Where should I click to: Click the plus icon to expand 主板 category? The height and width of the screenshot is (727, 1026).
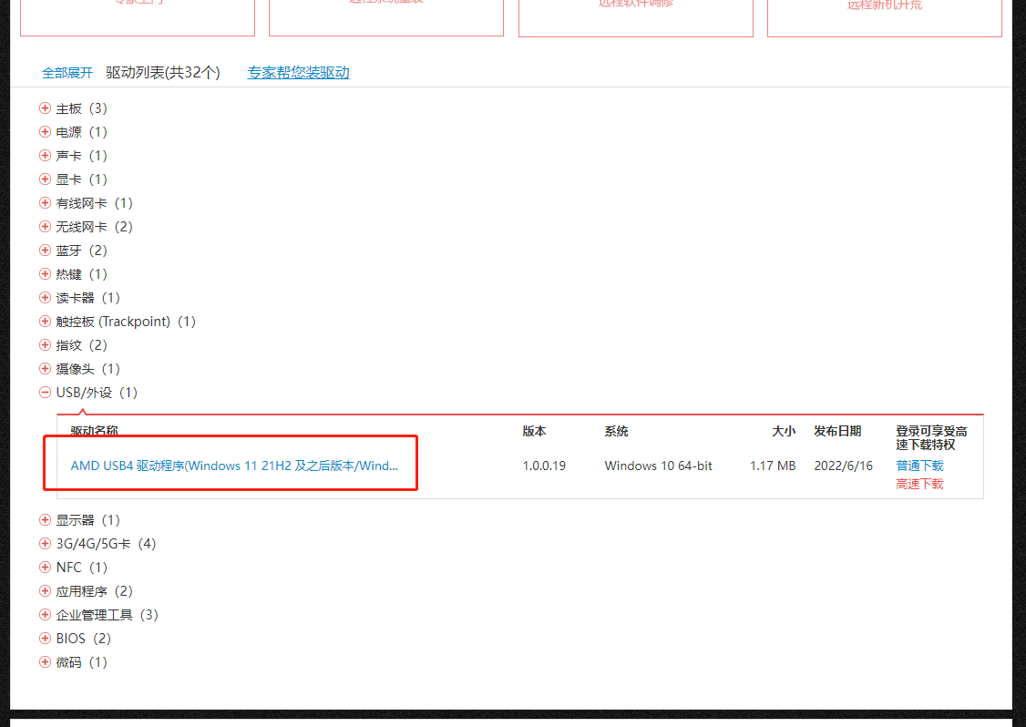pos(45,108)
